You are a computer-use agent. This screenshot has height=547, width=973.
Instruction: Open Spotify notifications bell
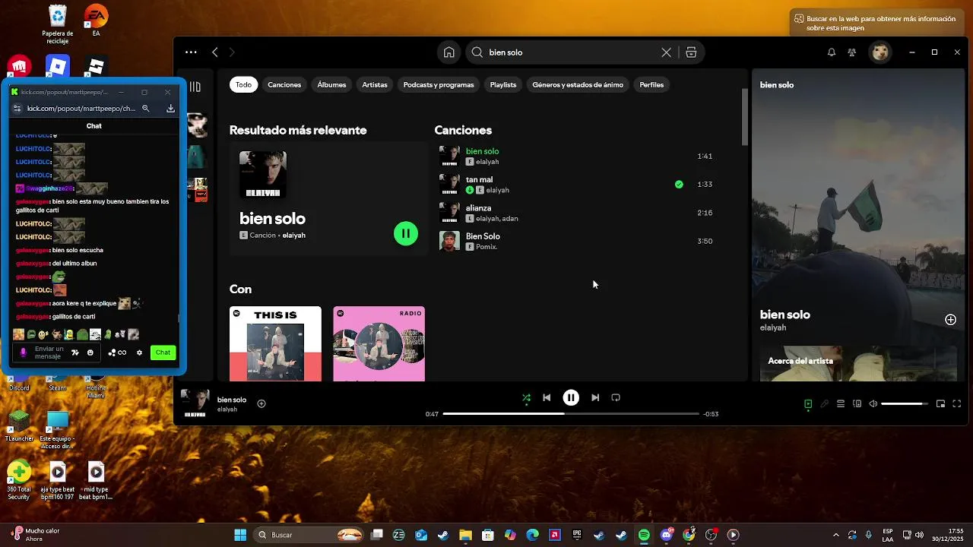tap(832, 52)
